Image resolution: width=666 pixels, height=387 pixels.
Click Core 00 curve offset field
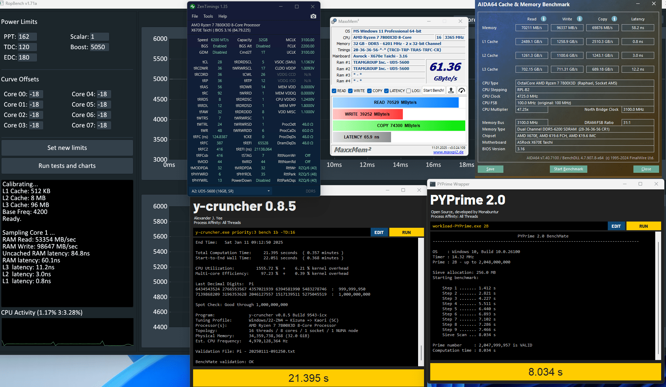point(36,94)
